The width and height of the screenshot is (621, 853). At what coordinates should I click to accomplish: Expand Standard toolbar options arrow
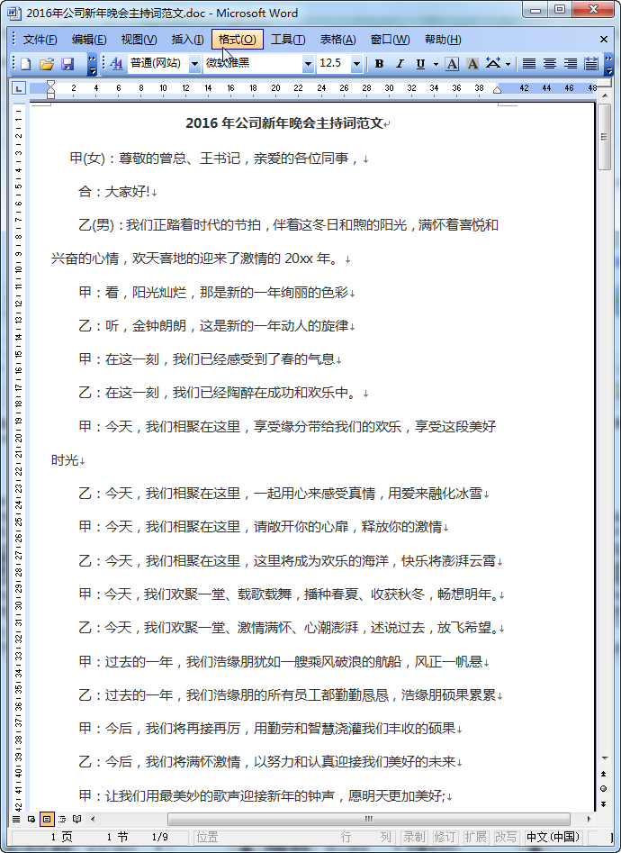point(92,64)
